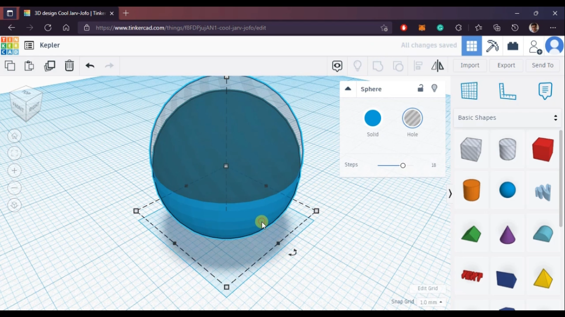
Task: Zoom out with the minus button
Action: [14, 188]
